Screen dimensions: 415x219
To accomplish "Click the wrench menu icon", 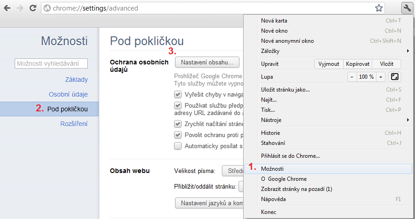I will (406, 8).
